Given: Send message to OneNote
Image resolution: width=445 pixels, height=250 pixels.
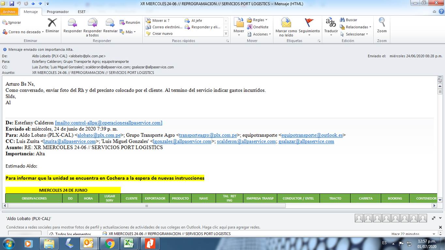Looking at the screenshot, I should (x=258, y=27).
